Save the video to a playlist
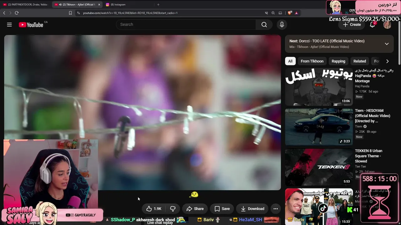 coord(222,209)
